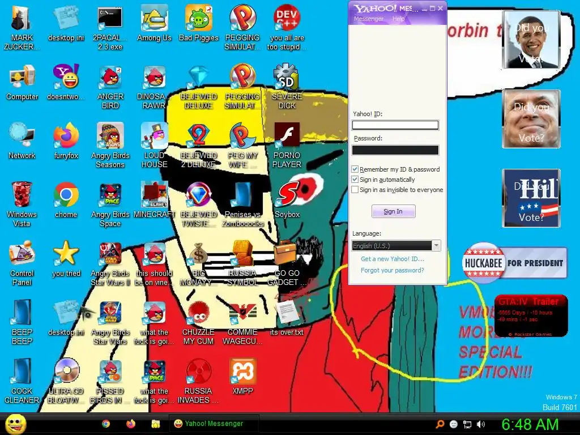Open the GTA:IV Trailer countdown gadget
The height and width of the screenshot is (435, 580).
531,316
